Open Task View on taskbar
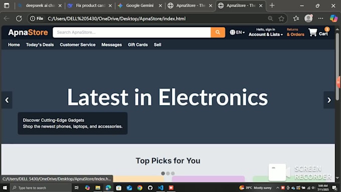Viewport: 341px width, 192px height. pos(77,187)
